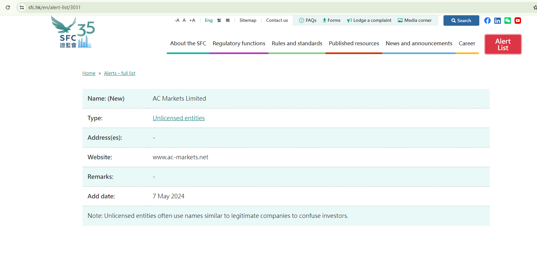The image size is (537, 255).
Task: Follow the Unlicensed entities link
Action: click(179, 118)
